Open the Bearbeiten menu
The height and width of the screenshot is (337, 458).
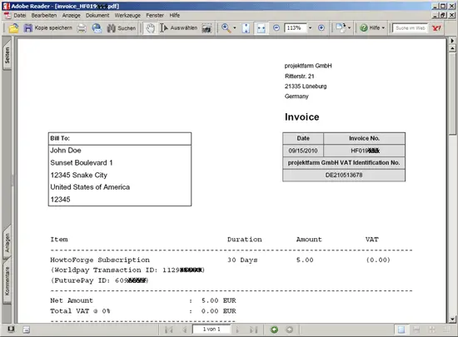coord(44,15)
